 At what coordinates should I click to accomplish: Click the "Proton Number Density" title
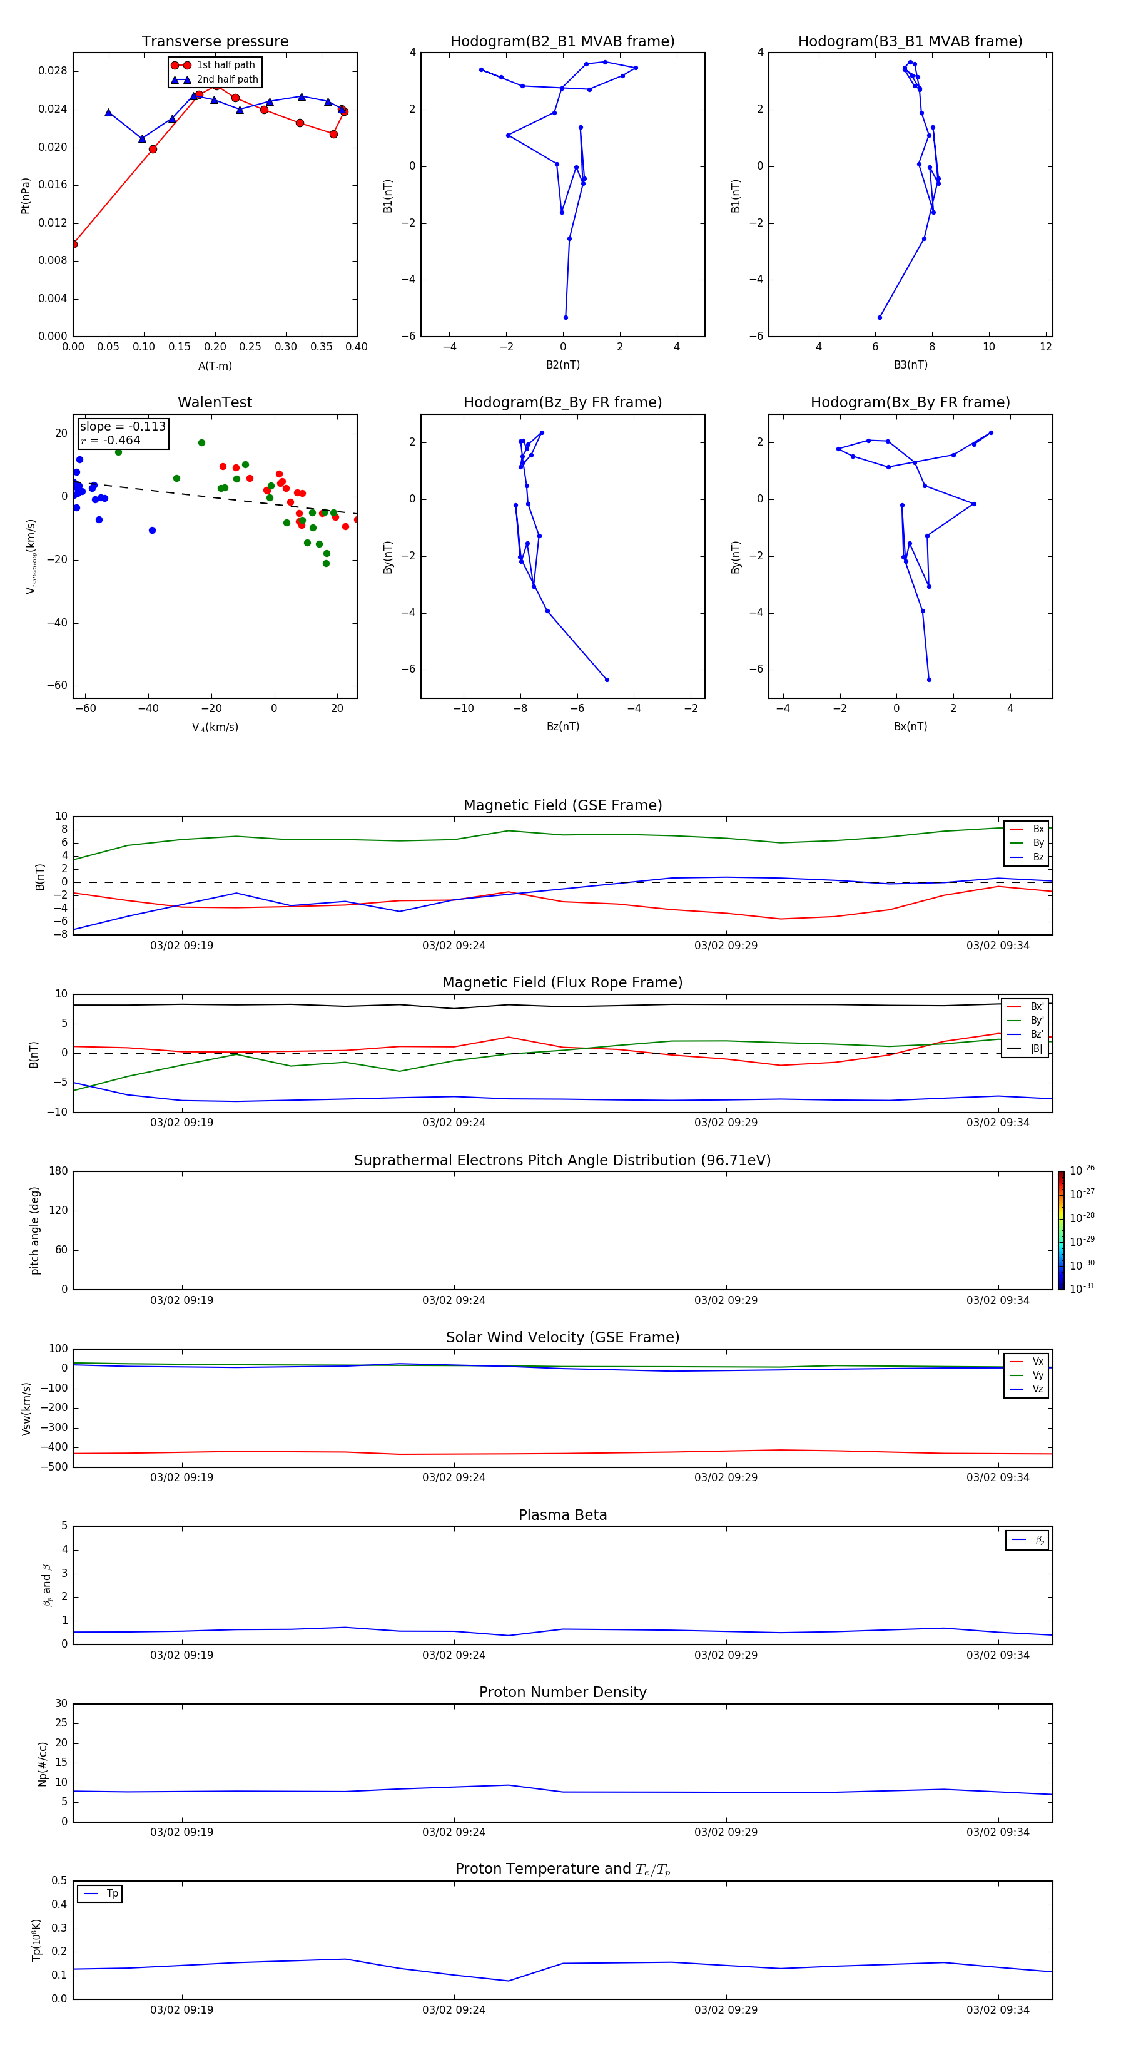pos(562,1693)
